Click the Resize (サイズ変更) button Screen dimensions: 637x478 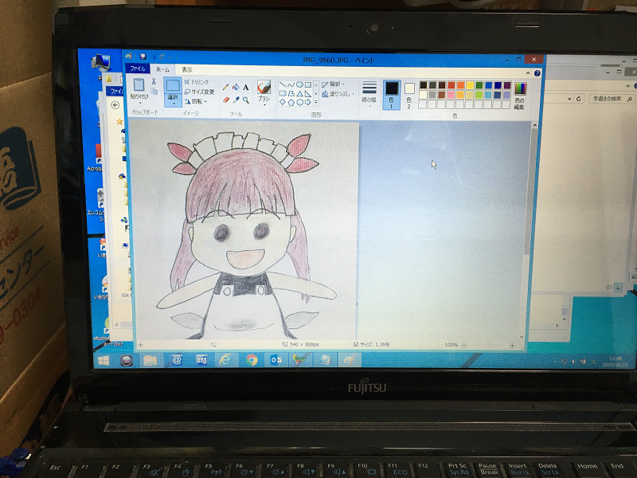(x=199, y=92)
